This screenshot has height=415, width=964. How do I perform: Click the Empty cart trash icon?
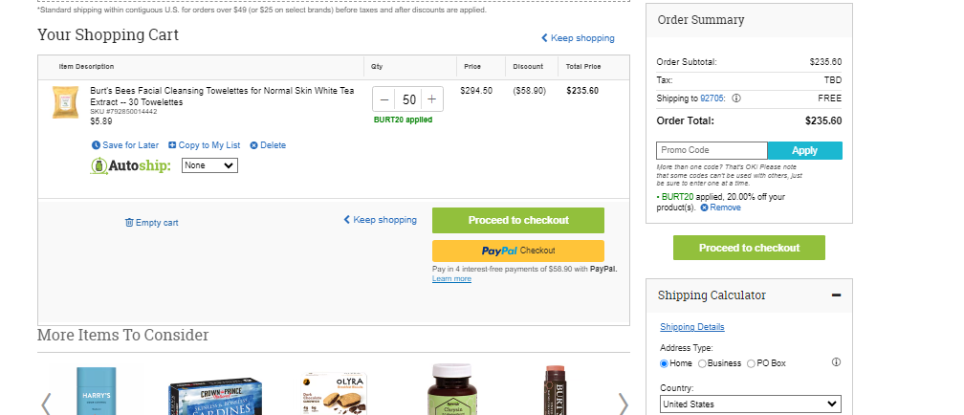click(129, 223)
